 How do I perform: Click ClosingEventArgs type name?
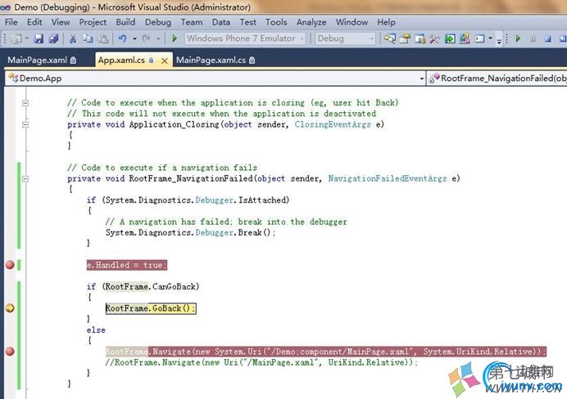[x=333, y=124]
